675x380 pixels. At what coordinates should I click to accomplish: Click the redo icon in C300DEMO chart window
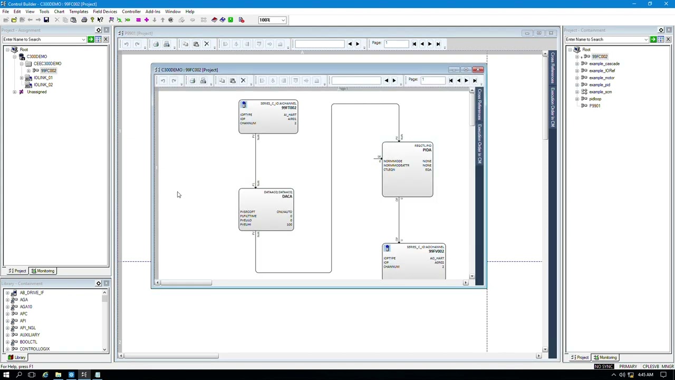coord(173,81)
